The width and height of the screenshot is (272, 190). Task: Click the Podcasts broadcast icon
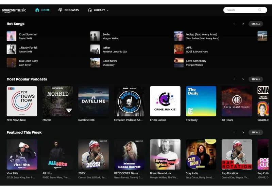pos(60,10)
